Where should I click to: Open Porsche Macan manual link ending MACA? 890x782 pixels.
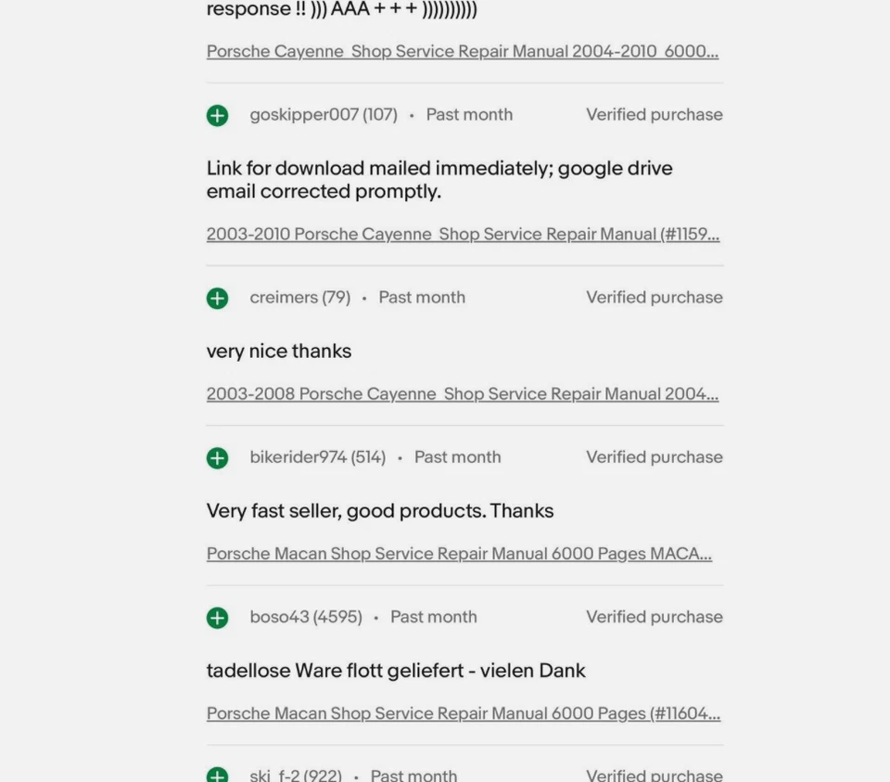459,554
